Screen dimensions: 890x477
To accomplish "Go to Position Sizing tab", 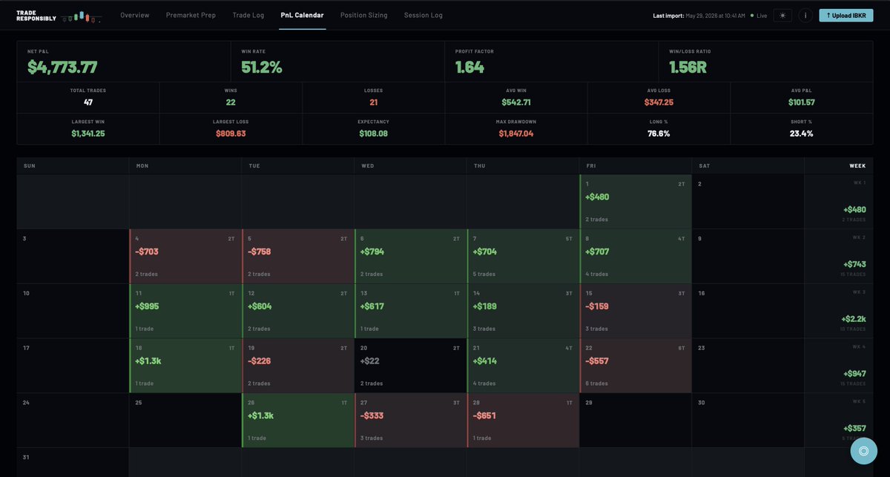I will coord(364,15).
